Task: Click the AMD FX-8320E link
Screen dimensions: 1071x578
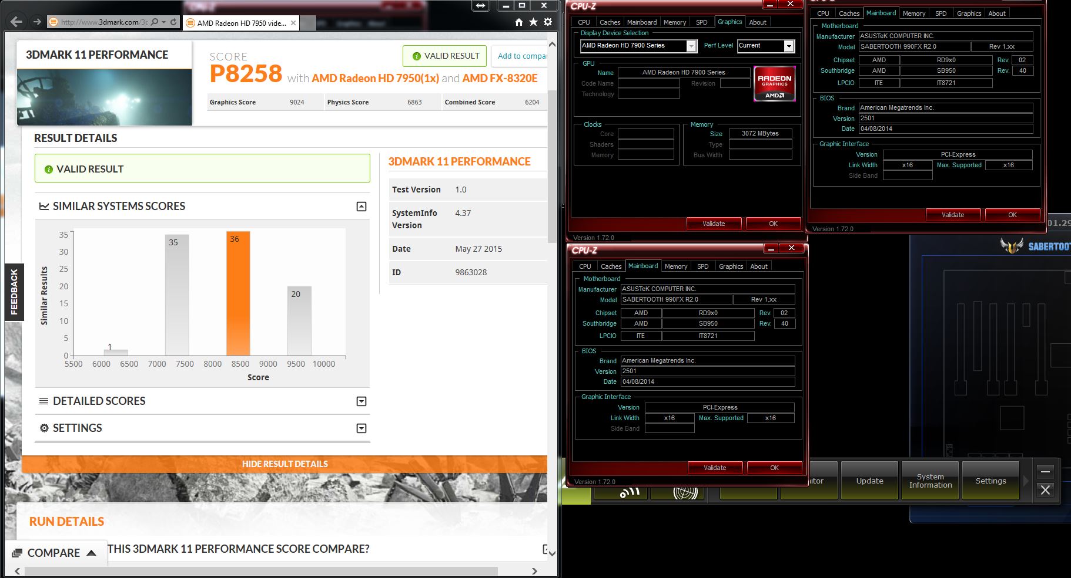Action: [x=500, y=79]
